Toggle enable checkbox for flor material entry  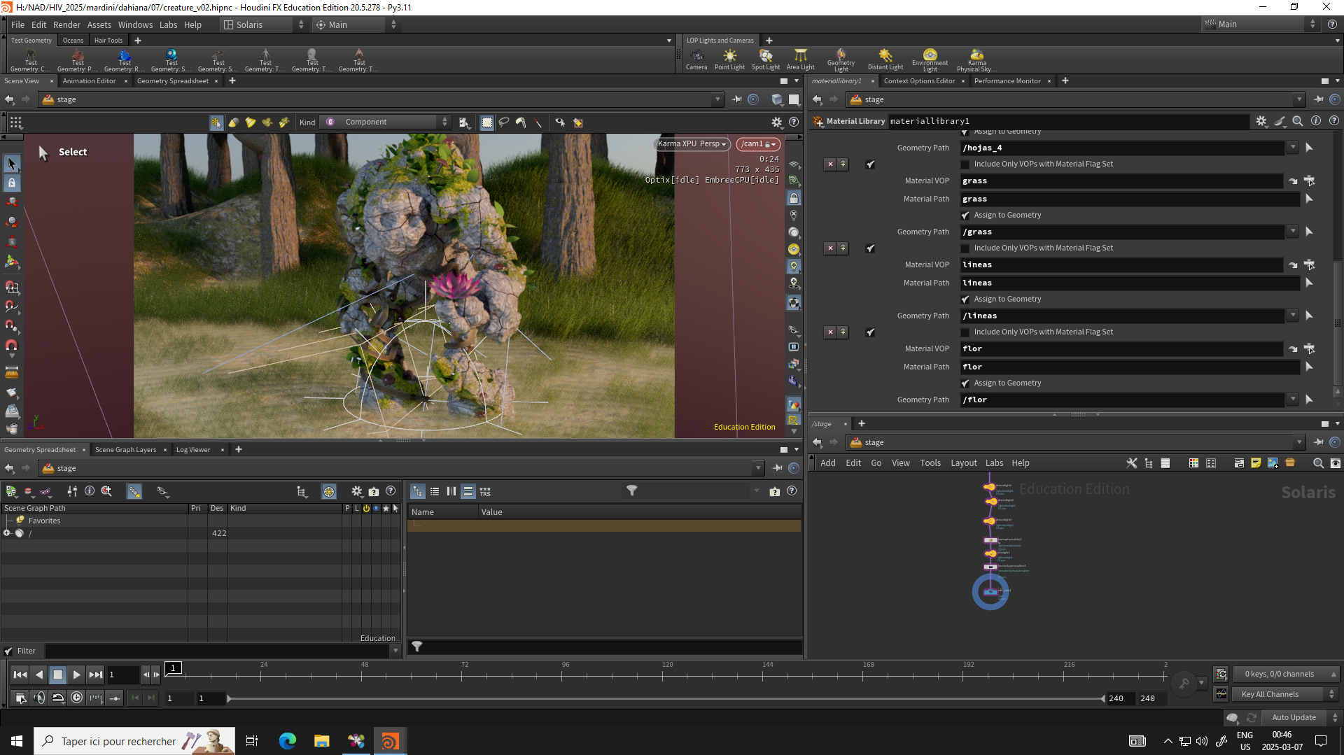click(x=870, y=332)
